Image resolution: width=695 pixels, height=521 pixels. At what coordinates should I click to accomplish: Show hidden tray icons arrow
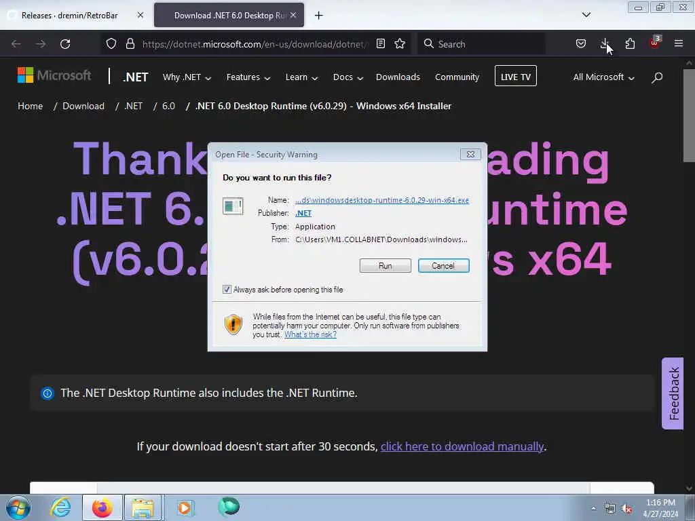tap(593, 508)
